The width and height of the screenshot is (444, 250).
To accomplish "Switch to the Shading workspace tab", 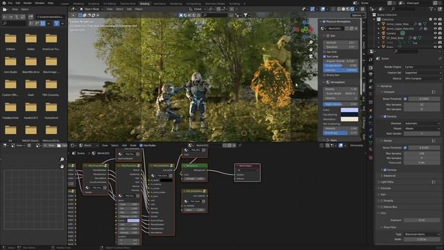I will pos(144,3).
